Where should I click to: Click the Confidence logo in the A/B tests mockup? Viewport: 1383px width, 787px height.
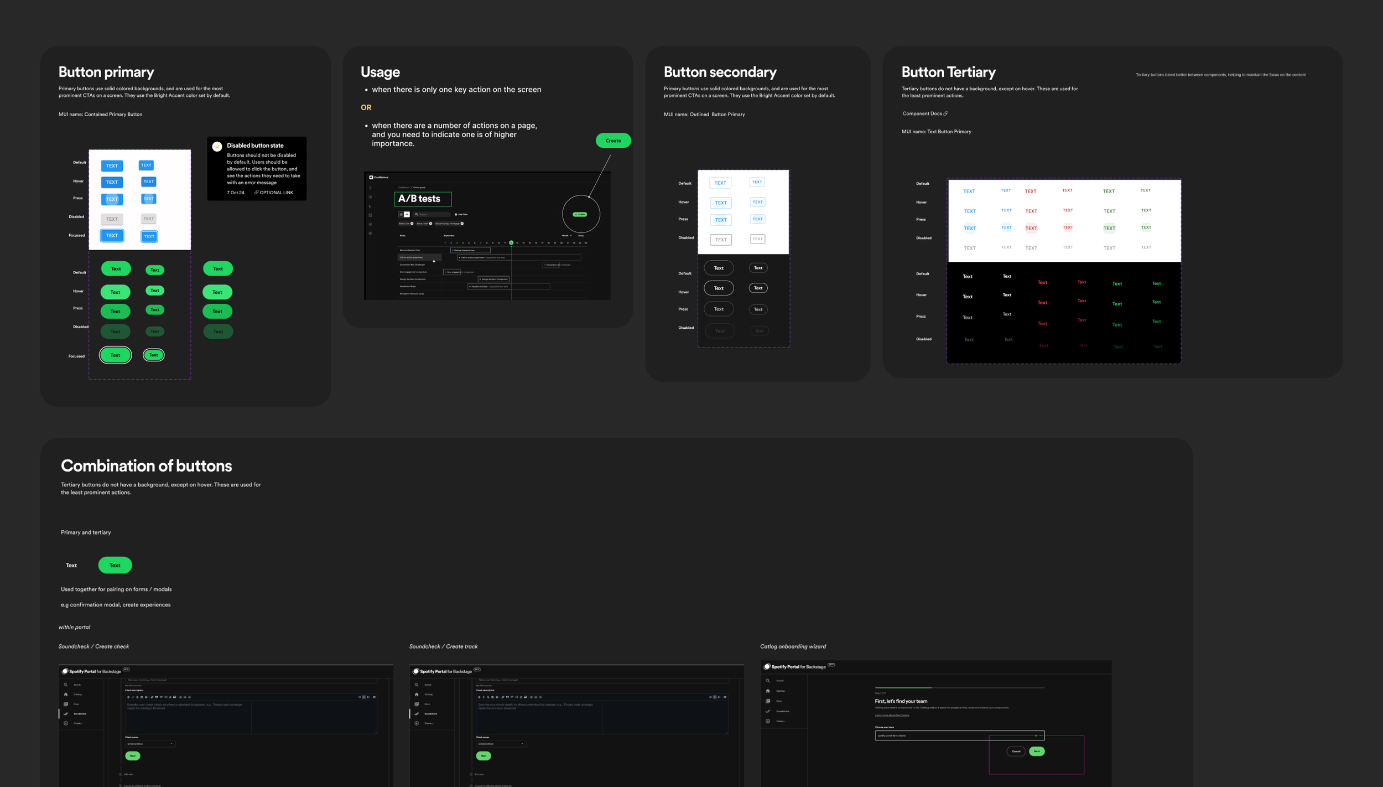371,178
